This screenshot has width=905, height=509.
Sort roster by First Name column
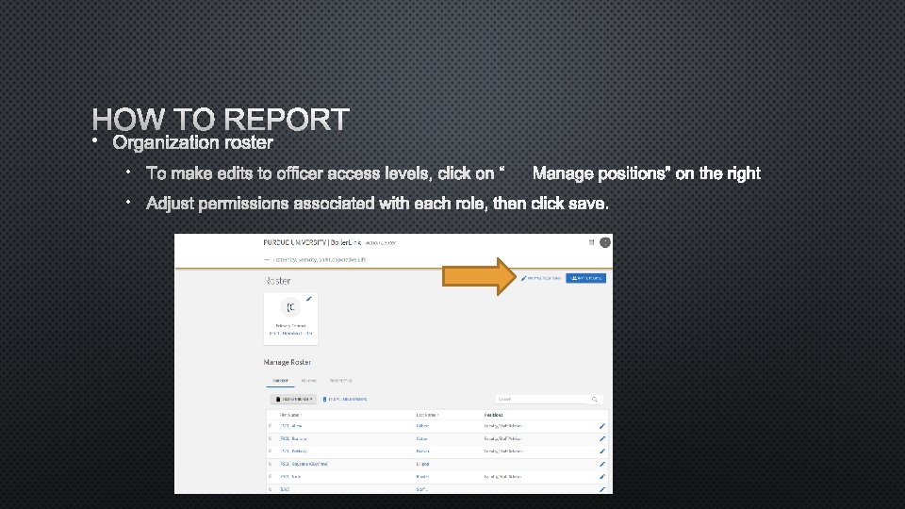(x=290, y=415)
